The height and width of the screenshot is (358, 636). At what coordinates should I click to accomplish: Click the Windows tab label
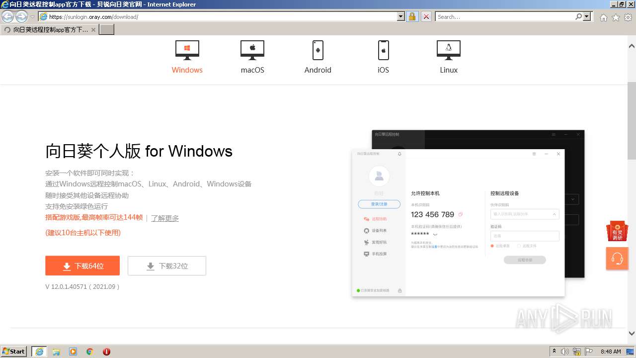(187, 70)
